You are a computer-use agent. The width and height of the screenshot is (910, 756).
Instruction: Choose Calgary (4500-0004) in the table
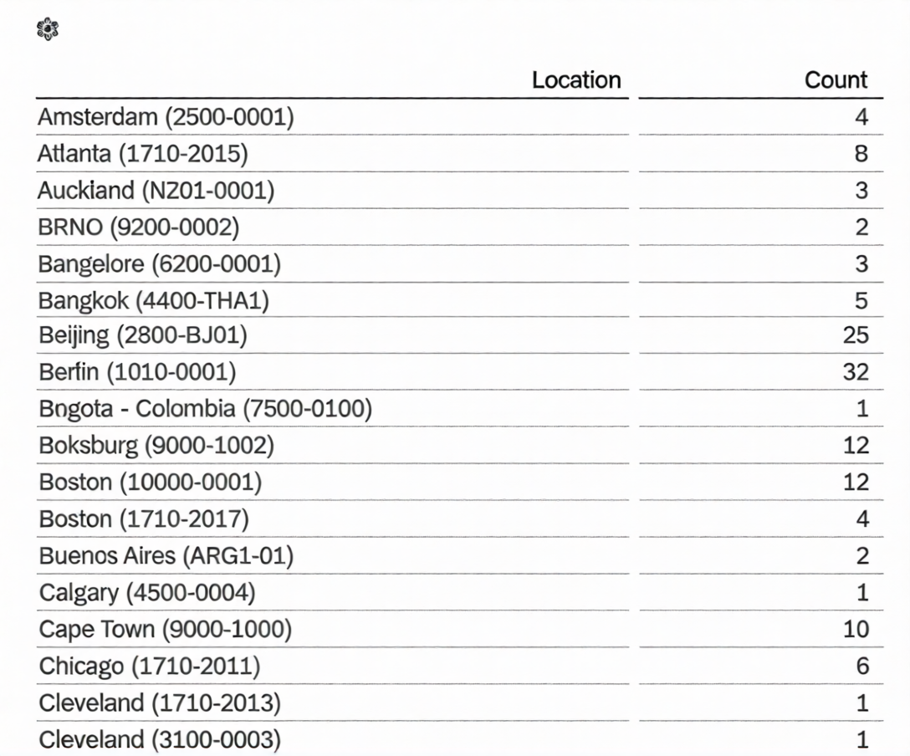click(x=147, y=593)
